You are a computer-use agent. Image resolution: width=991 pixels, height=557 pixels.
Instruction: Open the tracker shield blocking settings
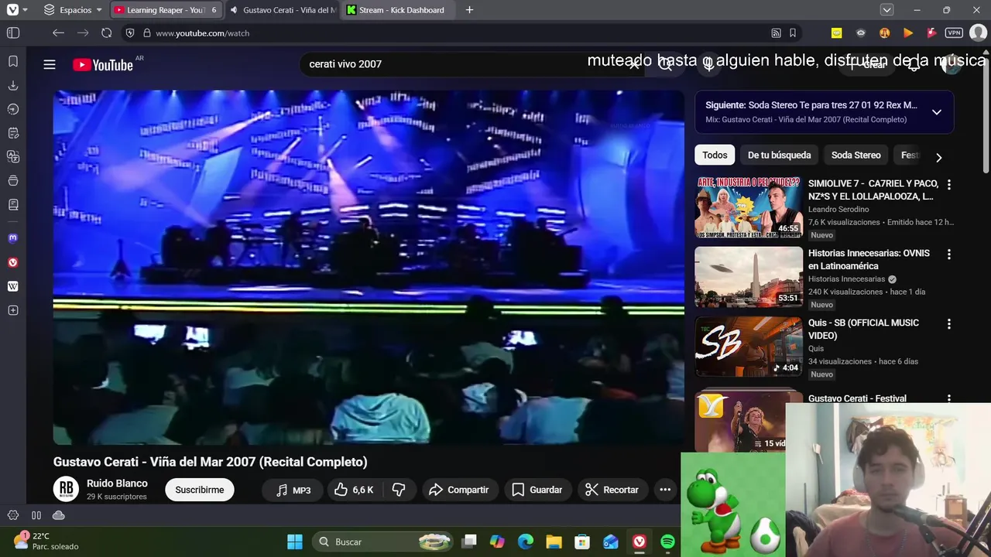pos(130,33)
